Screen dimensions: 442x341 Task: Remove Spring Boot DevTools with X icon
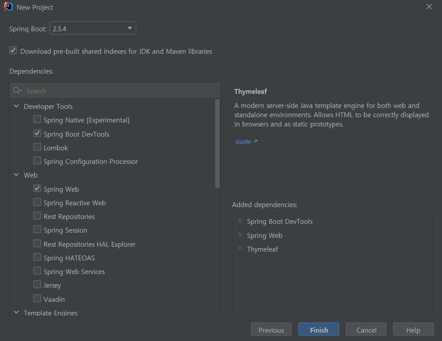[240, 221]
